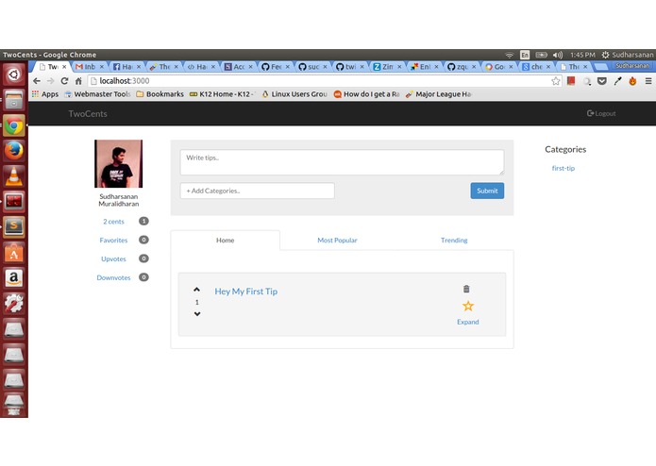Image resolution: width=656 pixels, height=466 pixels.
Task: Open the Bookmarks folder in bookmarks bar
Action: tap(160, 94)
